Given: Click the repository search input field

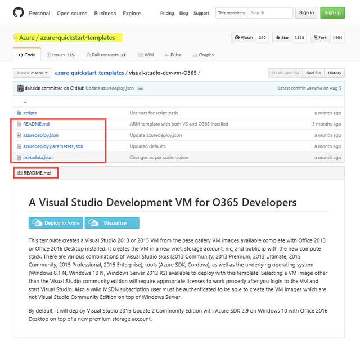Looking at the screenshot, I should pyautogui.click(x=270, y=12).
